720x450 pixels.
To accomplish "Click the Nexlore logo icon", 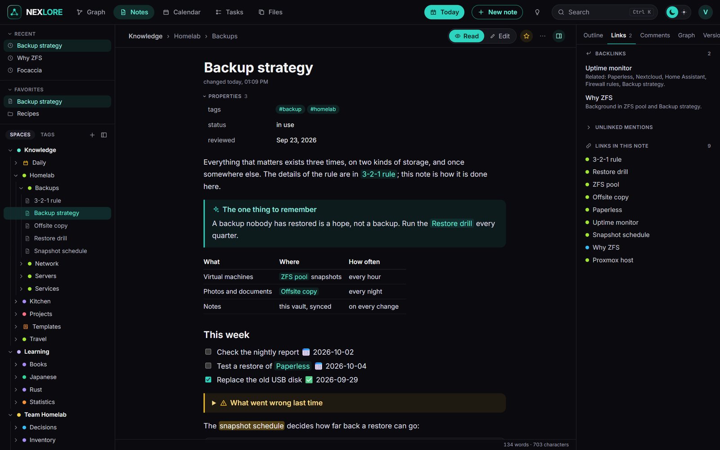I will coord(14,12).
